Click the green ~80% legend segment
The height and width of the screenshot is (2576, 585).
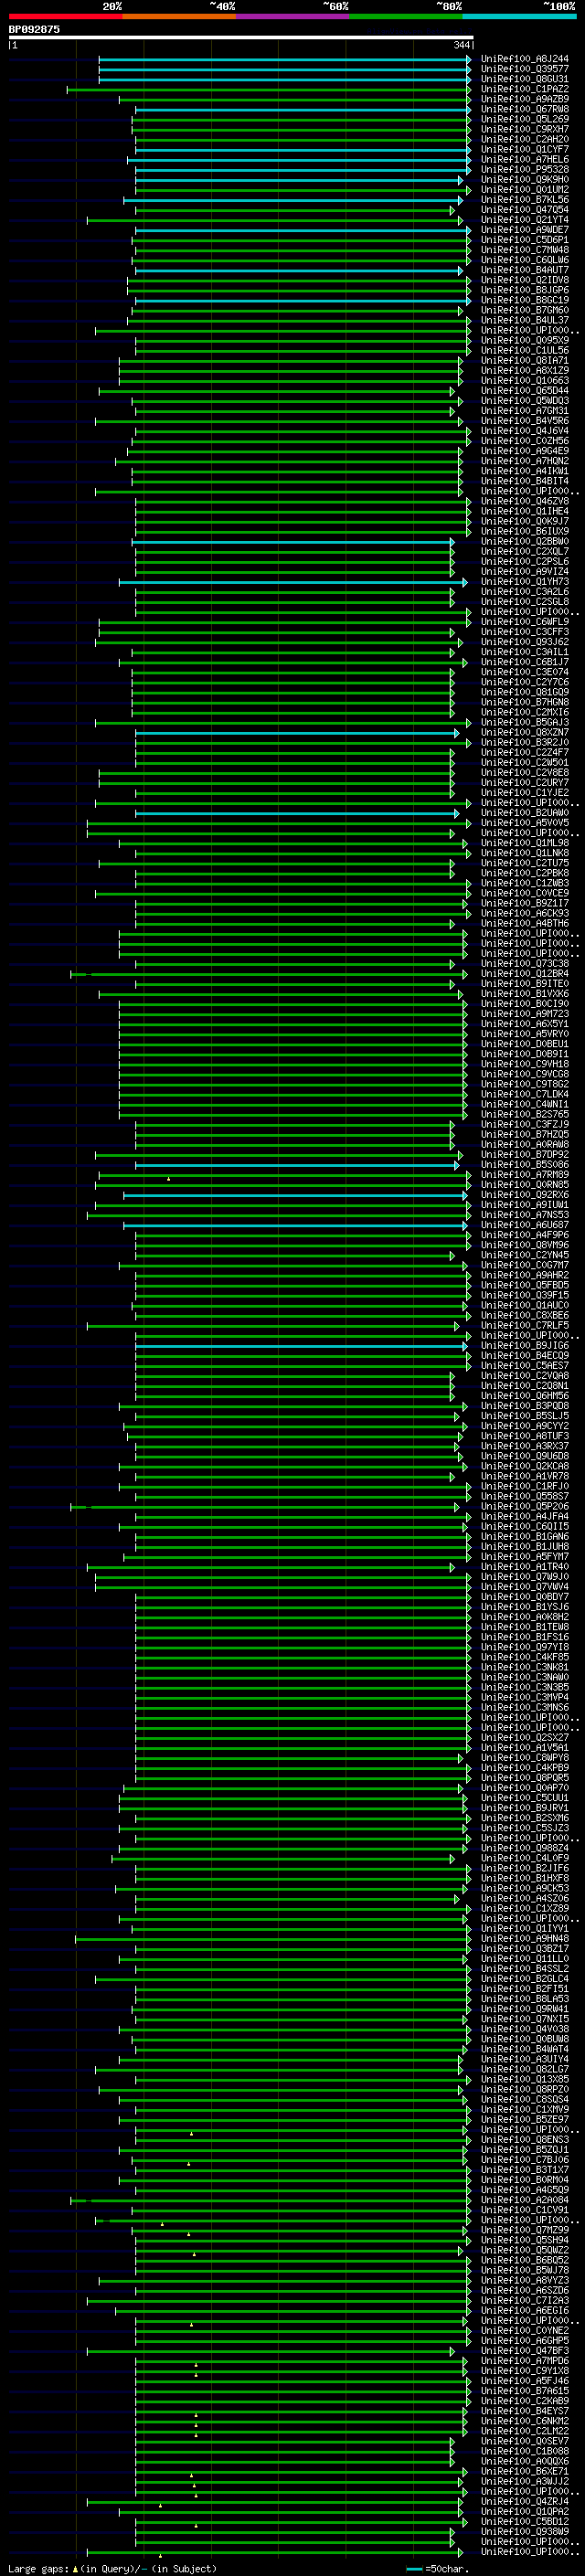(406, 17)
